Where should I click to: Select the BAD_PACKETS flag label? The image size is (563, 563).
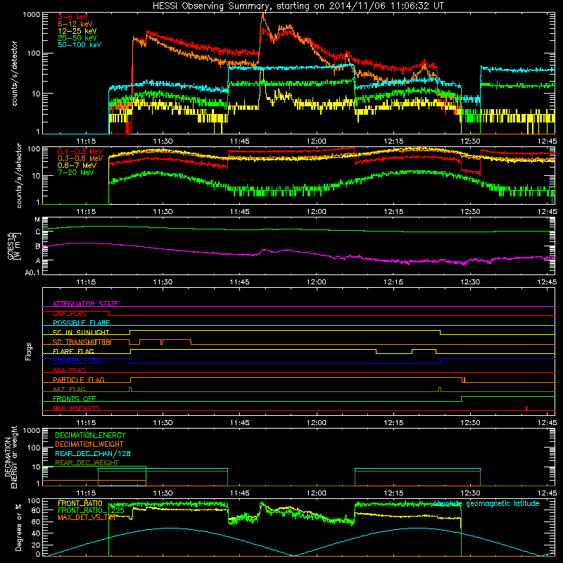coord(77,408)
